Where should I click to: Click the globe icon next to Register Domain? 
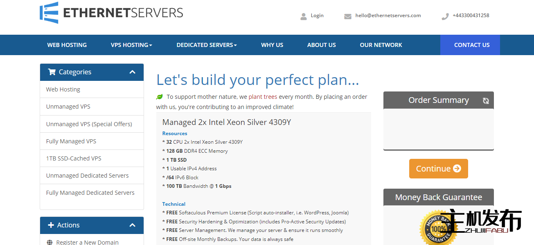(50, 242)
